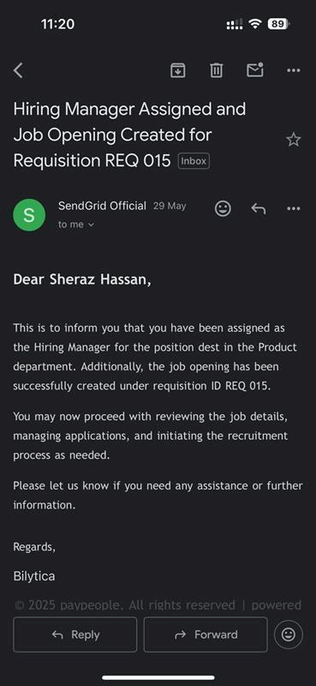Go back using the left chevron arrow
Viewport: 316px width, 686px height.
(x=18, y=70)
